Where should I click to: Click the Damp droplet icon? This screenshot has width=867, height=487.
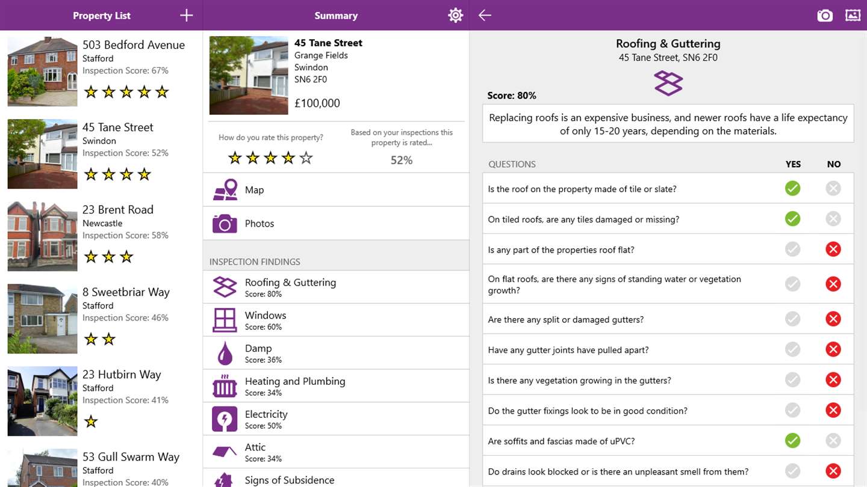pyautogui.click(x=225, y=353)
